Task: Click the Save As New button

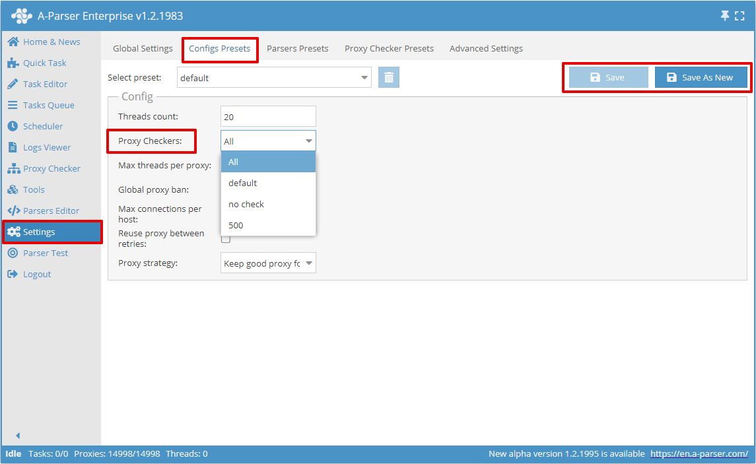Action: tap(701, 77)
